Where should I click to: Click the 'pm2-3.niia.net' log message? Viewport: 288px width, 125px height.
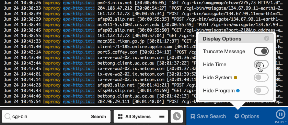[x=190, y=3]
